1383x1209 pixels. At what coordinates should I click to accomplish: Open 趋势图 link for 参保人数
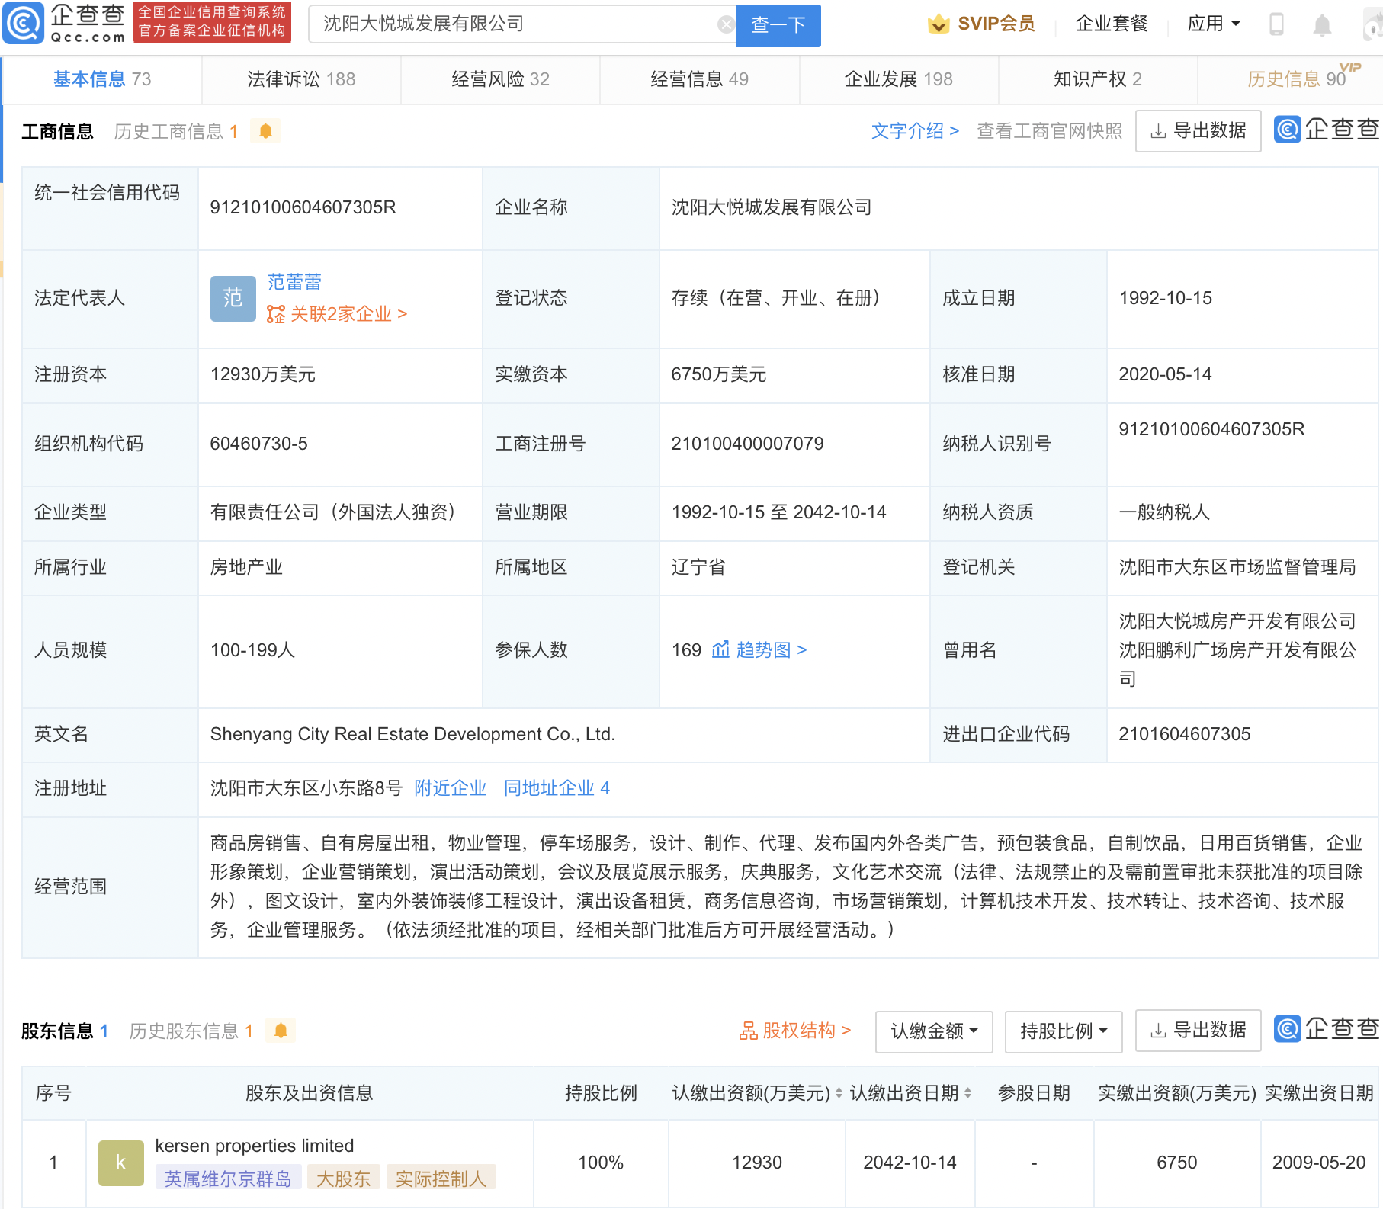coord(772,650)
